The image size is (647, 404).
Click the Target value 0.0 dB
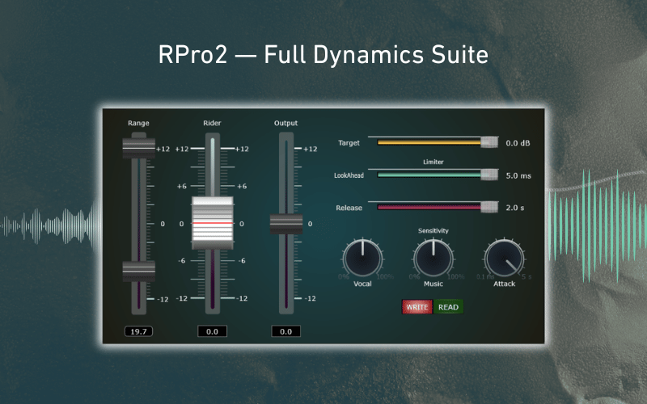point(518,143)
